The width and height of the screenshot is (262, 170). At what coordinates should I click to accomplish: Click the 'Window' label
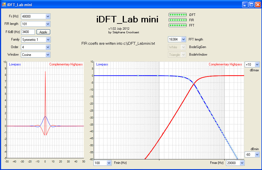click(x=13, y=55)
